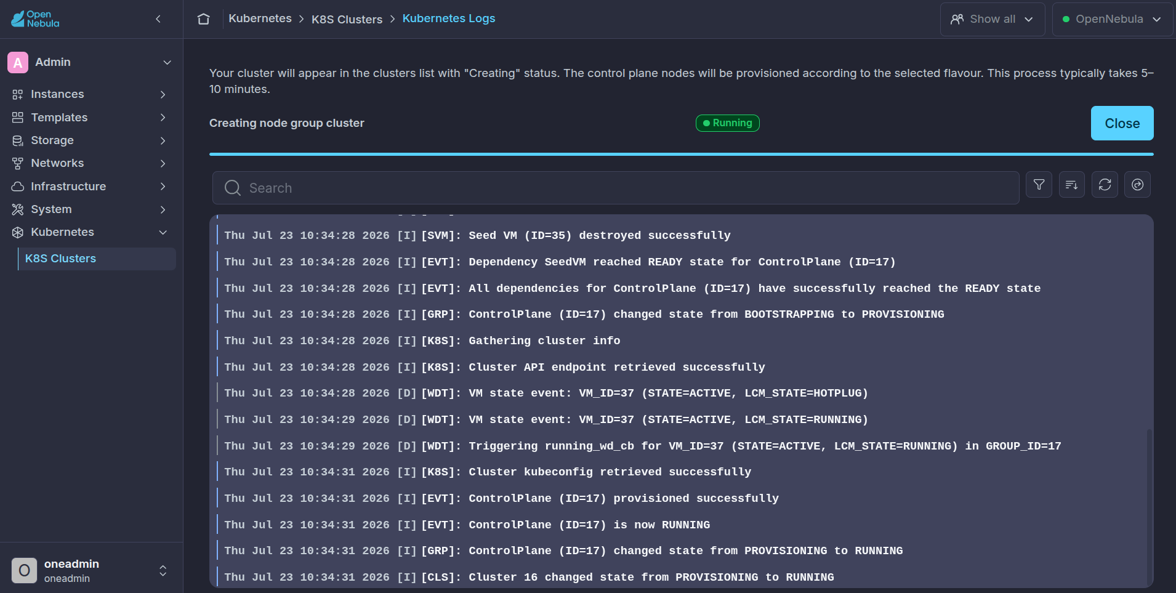Click the circular arrow icon beside refresh
Screen dimensions: 1176x593
pyautogui.click(x=1138, y=185)
